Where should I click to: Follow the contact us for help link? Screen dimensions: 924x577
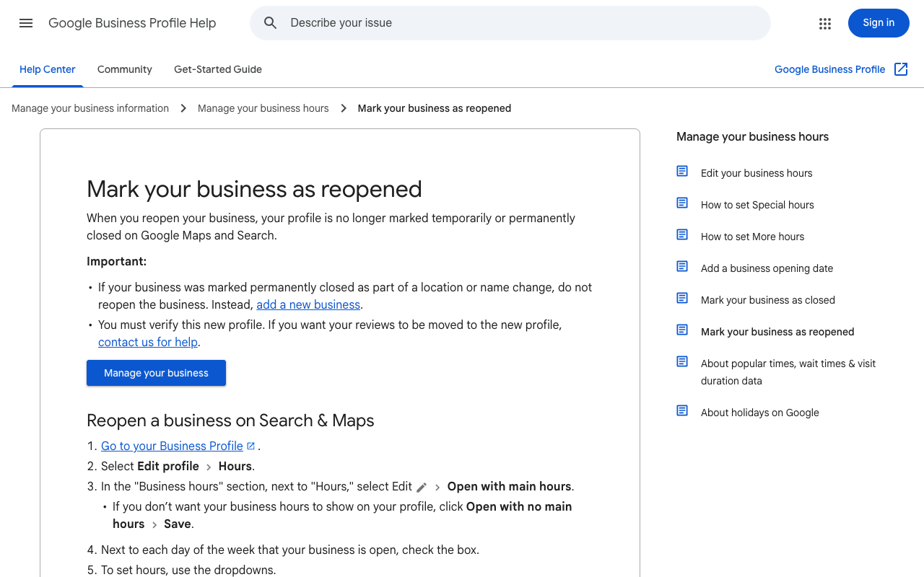(148, 342)
